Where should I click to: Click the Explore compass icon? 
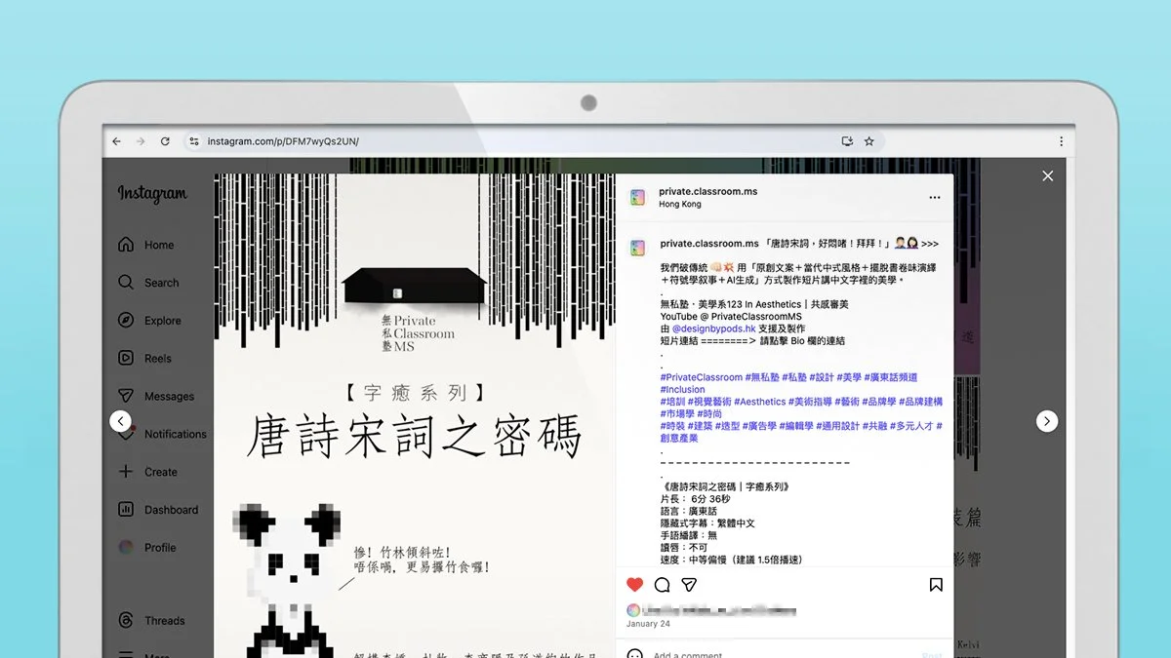[126, 321]
